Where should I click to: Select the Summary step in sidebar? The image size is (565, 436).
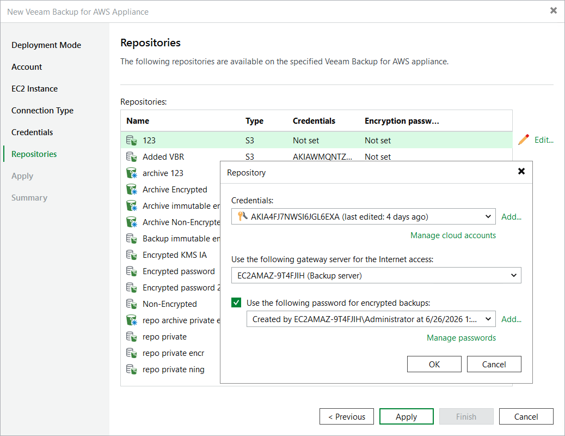point(29,198)
